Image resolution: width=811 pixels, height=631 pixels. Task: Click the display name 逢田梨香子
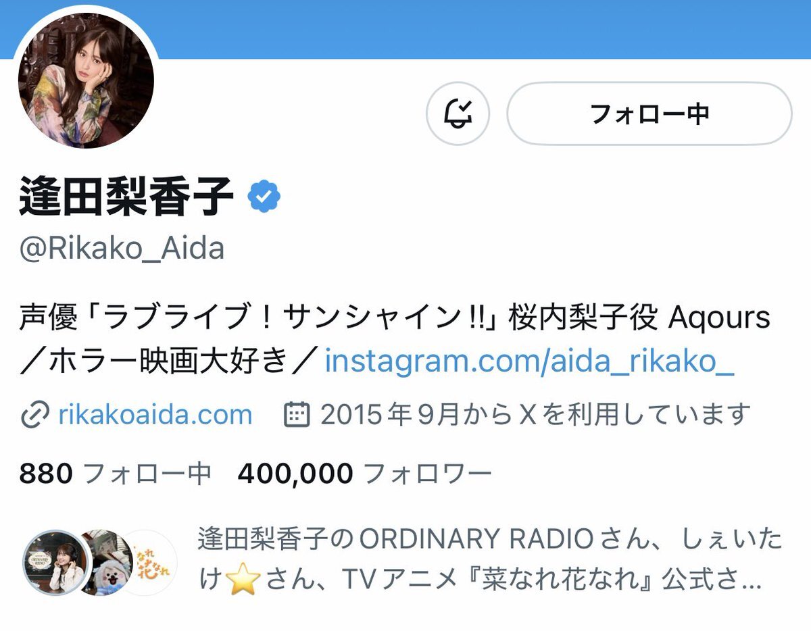(x=127, y=196)
